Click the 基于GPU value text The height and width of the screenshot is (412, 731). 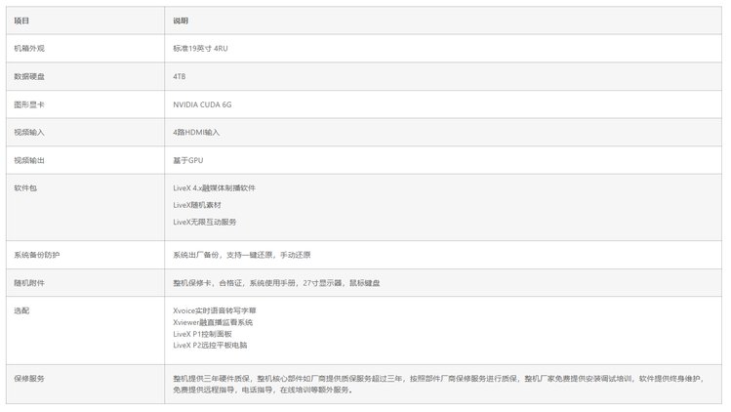[187, 159]
